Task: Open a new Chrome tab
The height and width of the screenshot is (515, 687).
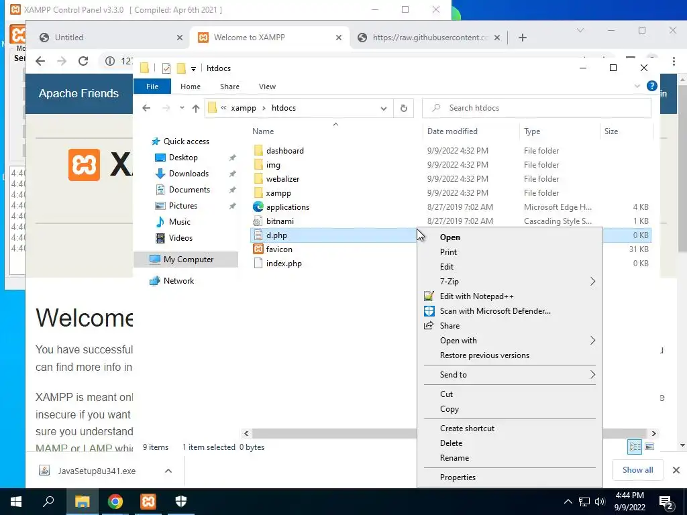Action: pyautogui.click(x=522, y=38)
